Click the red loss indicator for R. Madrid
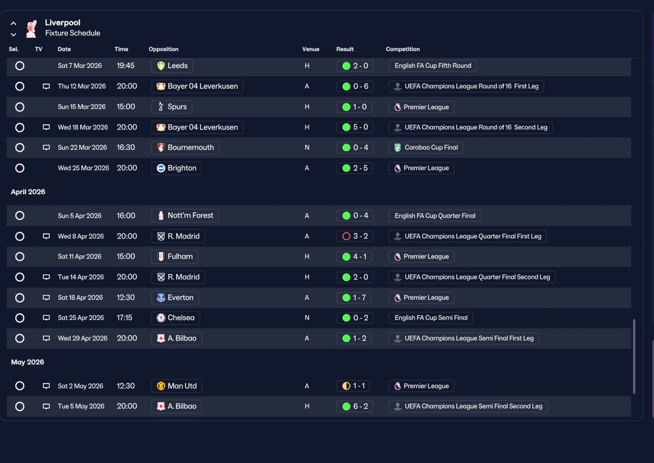The width and height of the screenshot is (654, 463). pos(346,236)
